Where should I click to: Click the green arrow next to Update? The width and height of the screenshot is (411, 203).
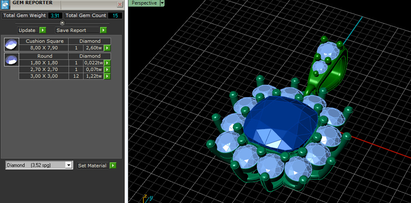tap(43, 30)
